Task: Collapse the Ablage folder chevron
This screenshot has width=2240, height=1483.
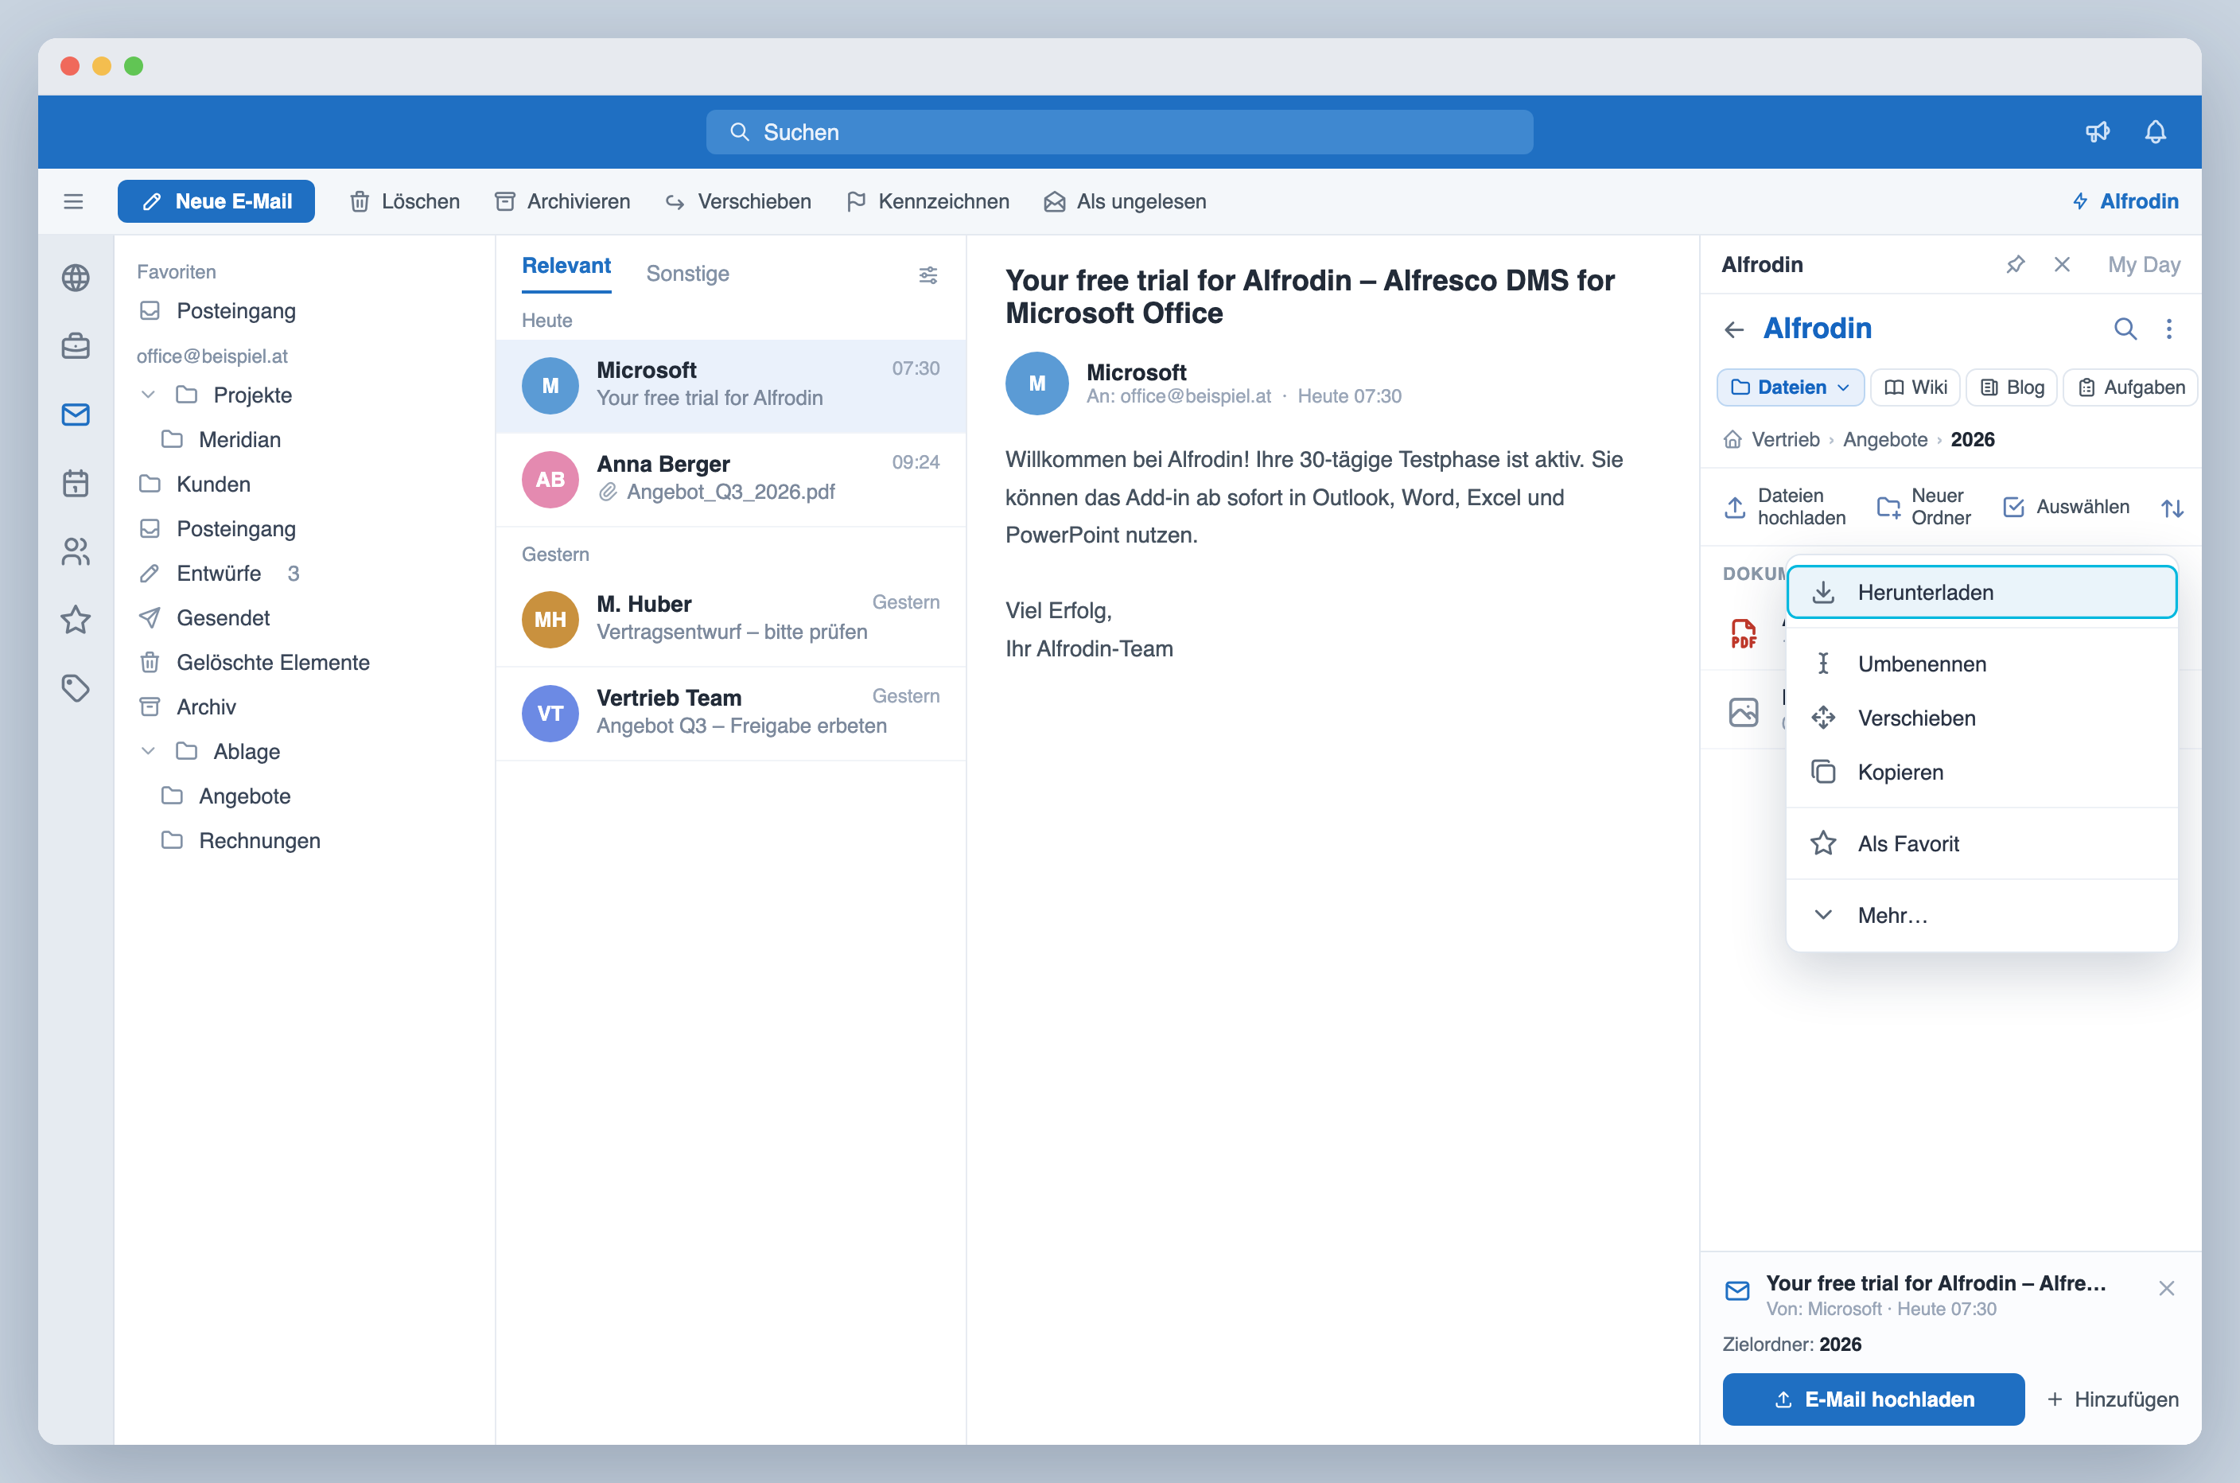Action: point(147,751)
